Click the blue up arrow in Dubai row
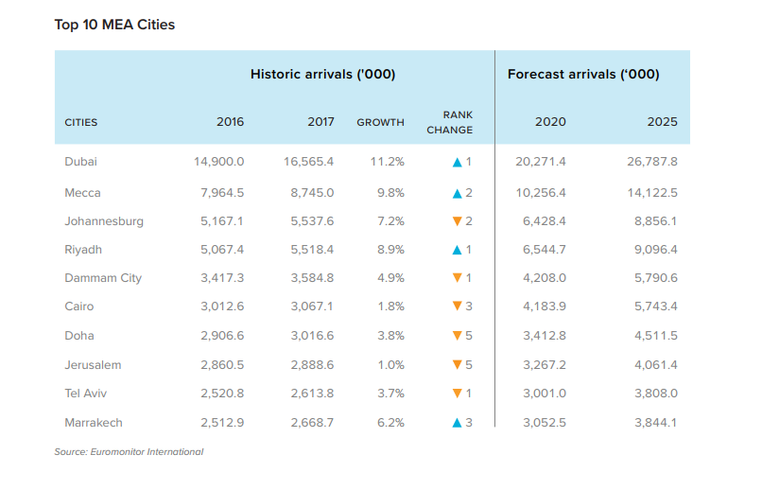Image resolution: width=762 pixels, height=490 pixels. [457, 163]
